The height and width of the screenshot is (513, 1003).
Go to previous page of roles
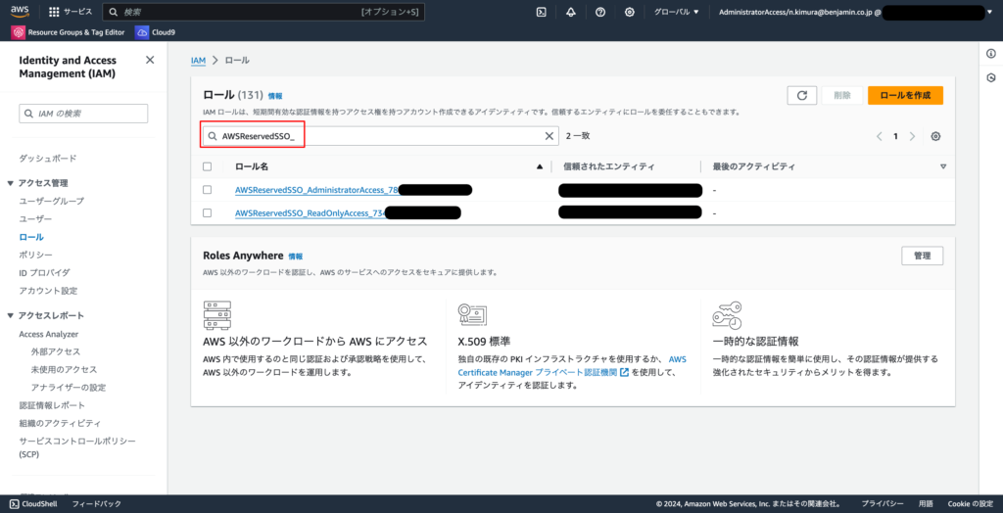[879, 136]
